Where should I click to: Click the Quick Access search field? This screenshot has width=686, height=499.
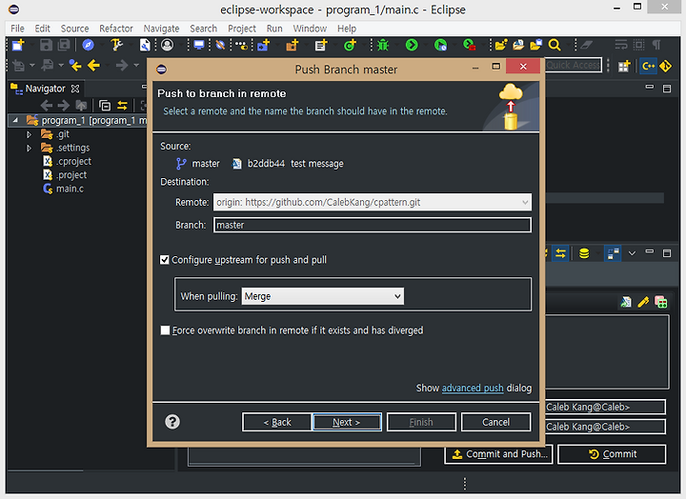click(574, 65)
